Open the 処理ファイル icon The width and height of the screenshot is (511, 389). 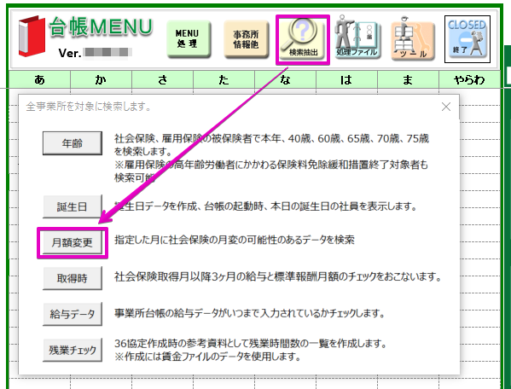pyautogui.click(x=357, y=38)
